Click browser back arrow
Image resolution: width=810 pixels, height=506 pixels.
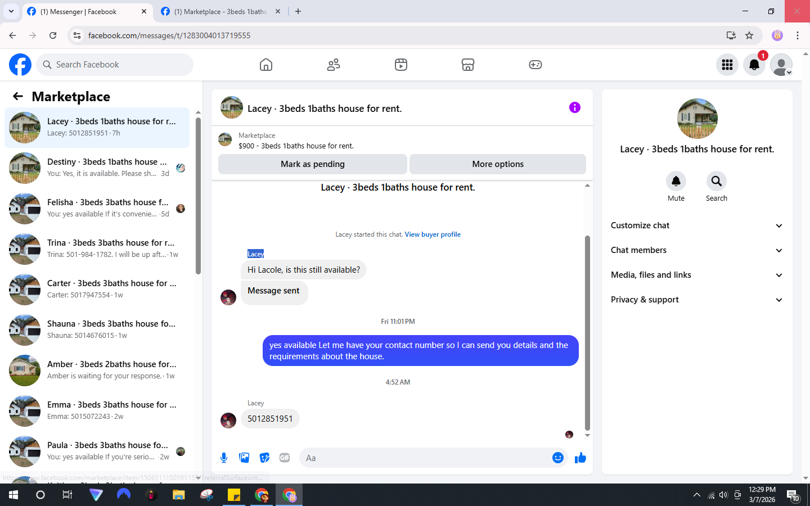tap(12, 35)
